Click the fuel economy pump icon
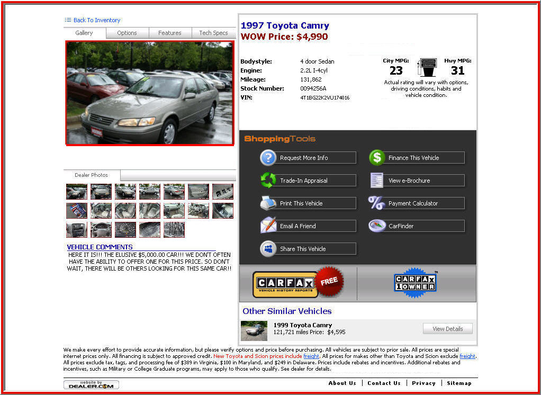The image size is (541, 395). 427,68
